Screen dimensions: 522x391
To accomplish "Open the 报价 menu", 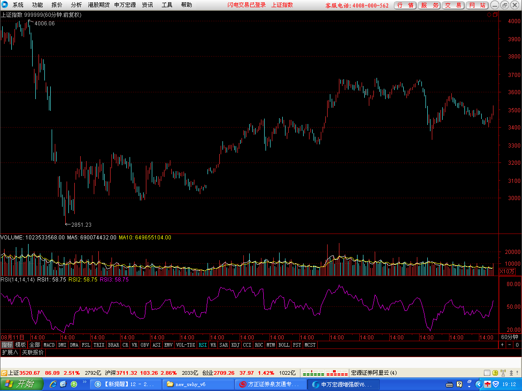I will coord(57,5).
